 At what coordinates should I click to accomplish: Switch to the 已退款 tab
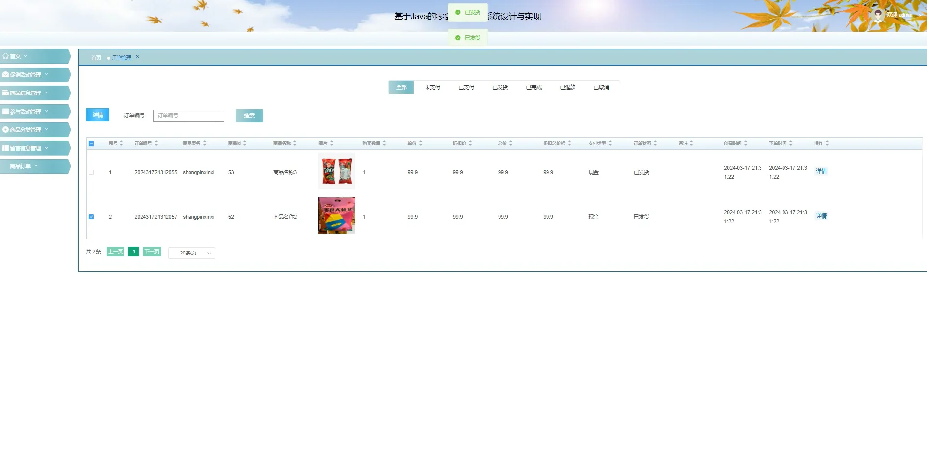pos(568,87)
